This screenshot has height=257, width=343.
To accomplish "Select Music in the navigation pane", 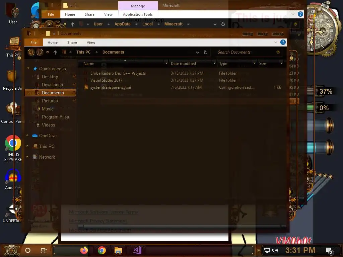I will click(x=48, y=109).
